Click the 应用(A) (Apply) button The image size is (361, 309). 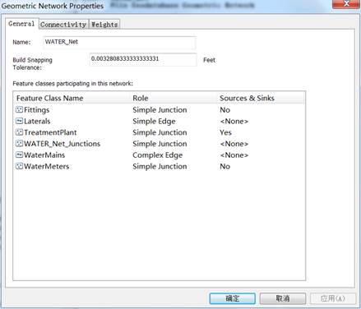pos(333,298)
